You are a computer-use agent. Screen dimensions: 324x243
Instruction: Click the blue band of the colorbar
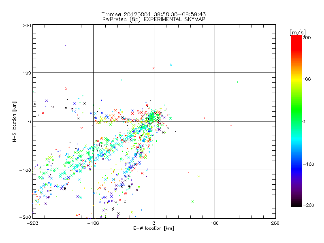tap(296, 168)
